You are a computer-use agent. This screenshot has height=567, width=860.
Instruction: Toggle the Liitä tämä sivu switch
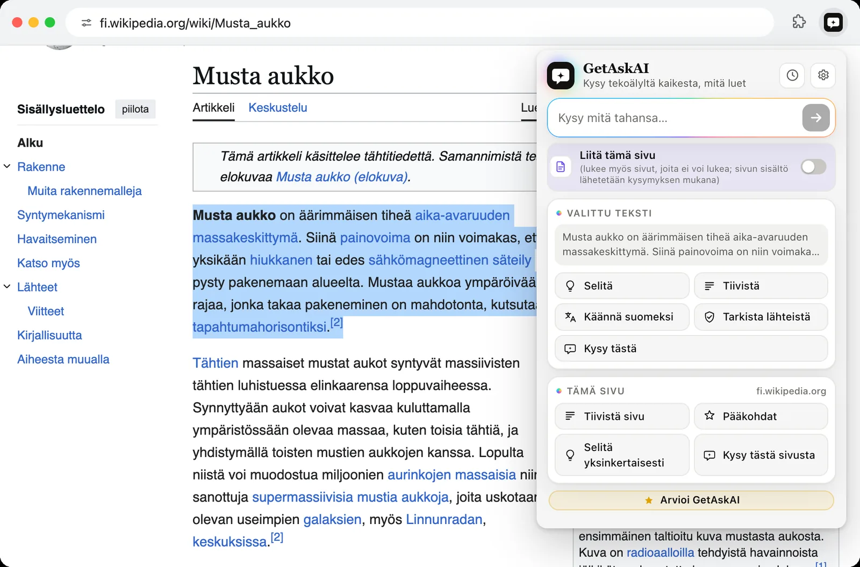(813, 167)
